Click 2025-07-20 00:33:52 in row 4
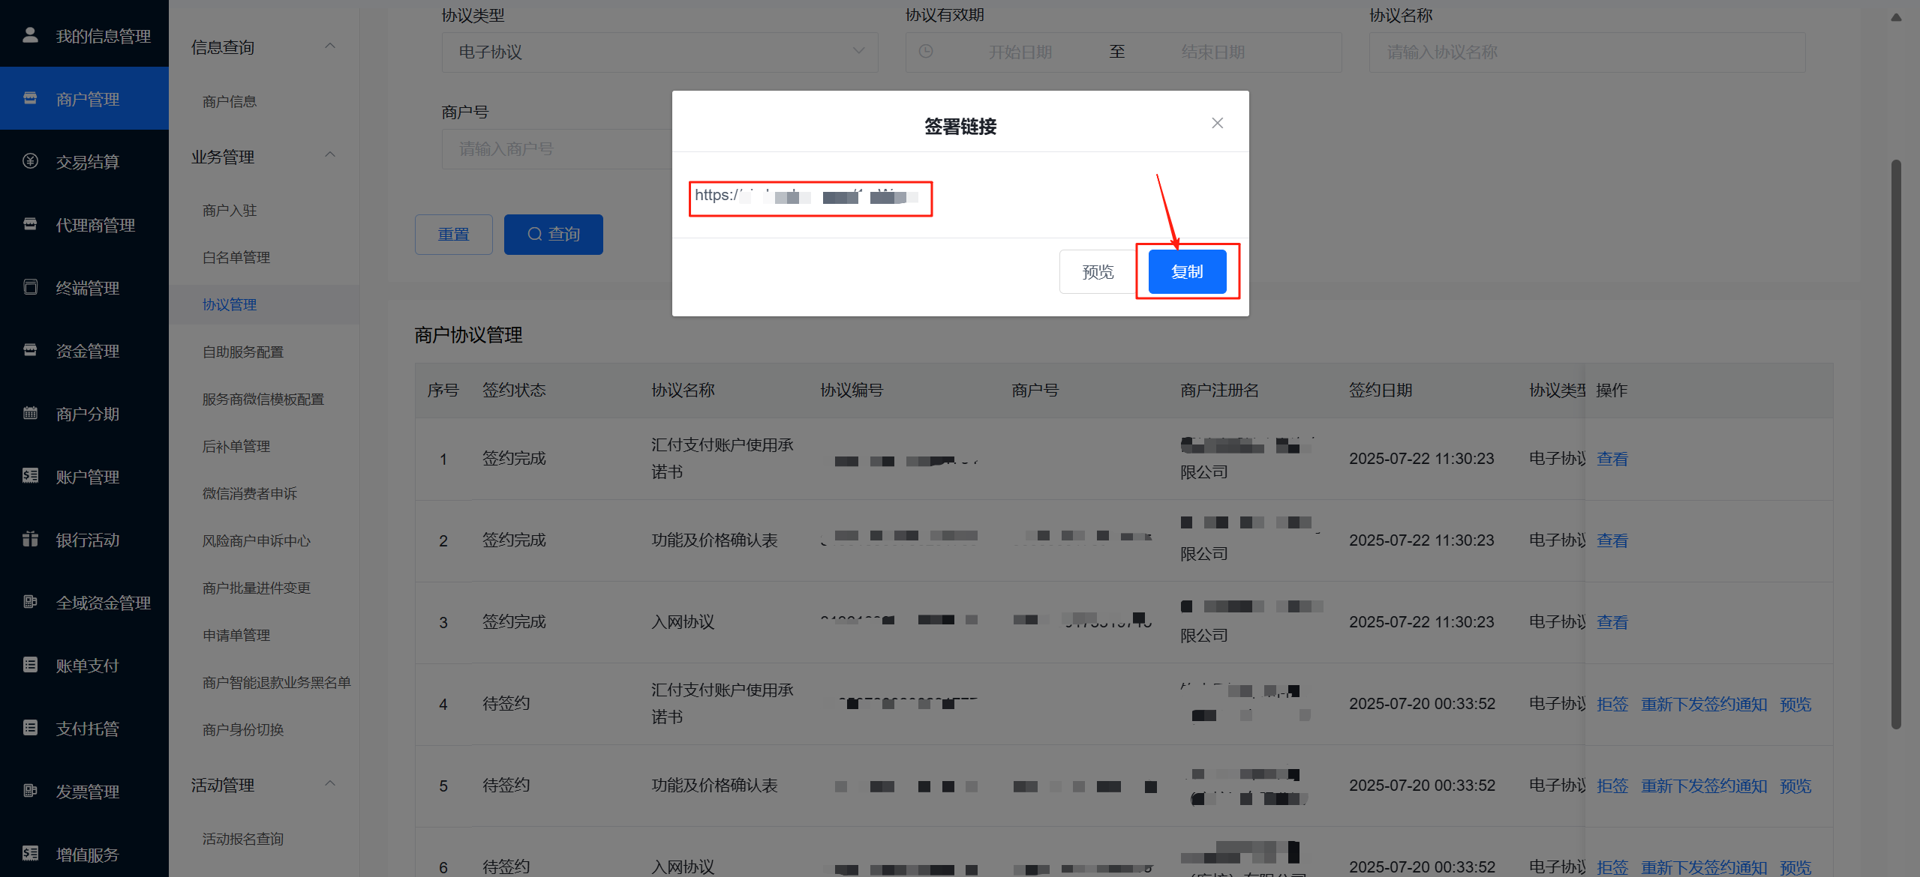Viewport: 1920px width, 877px height. (1422, 704)
